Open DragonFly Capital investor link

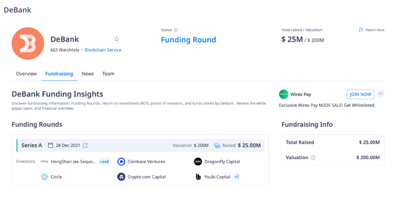[x=222, y=162]
